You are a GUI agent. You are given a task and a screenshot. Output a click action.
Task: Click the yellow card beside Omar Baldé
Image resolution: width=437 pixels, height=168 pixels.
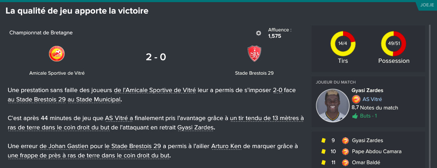pos(323,162)
